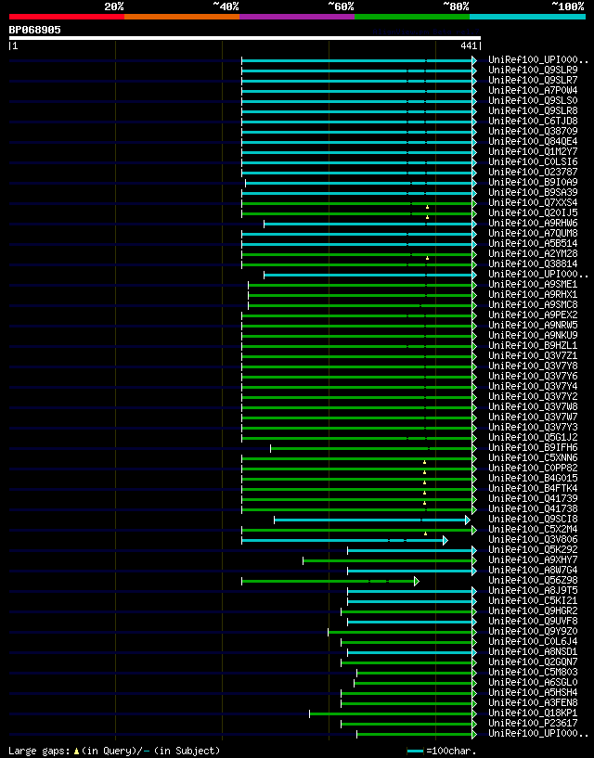Click the cyan ~100% identity color band
The image size is (594, 758).
[528, 17]
